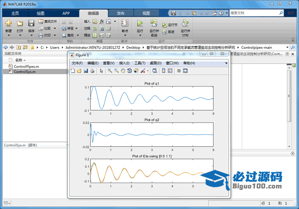Click the help question mark icon
The width and height of the screenshot is (299, 209).
[x=221, y=13]
